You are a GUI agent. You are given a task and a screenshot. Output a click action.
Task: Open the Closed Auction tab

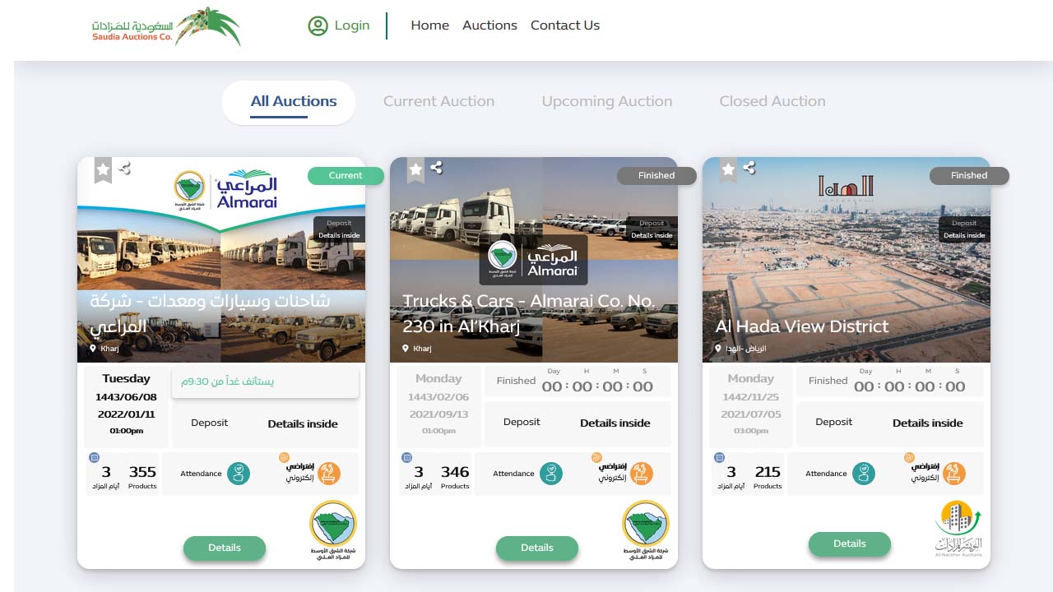click(x=772, y=101)
